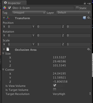Collapse the Size section
The image size is (93, 103).
point(3,54)
